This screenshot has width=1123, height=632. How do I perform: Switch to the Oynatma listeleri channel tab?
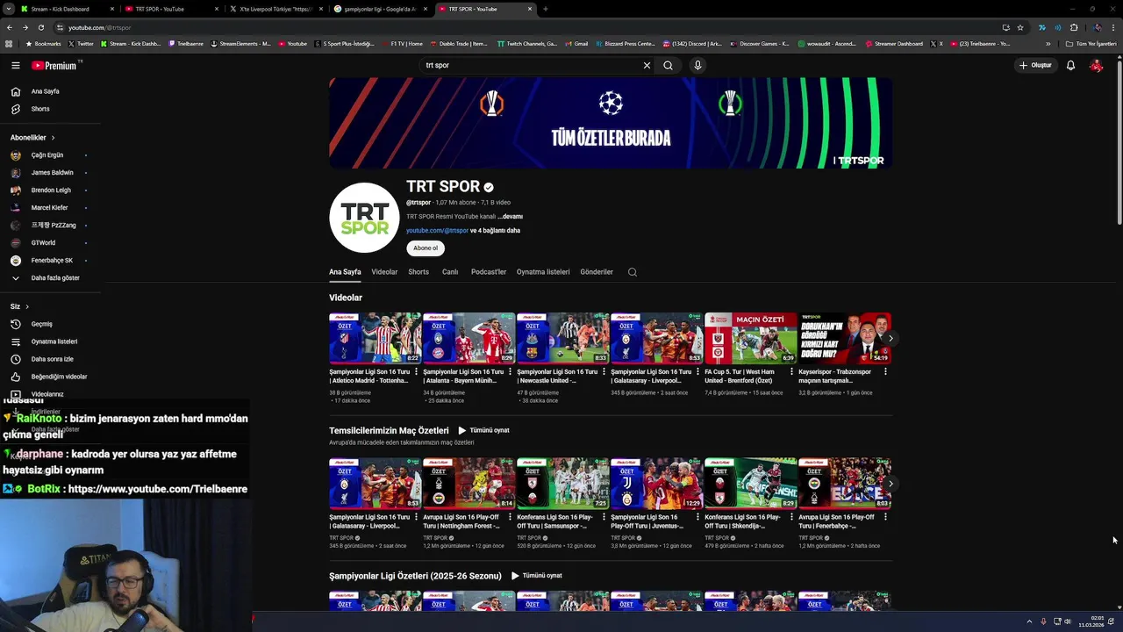tap(543, 272)
